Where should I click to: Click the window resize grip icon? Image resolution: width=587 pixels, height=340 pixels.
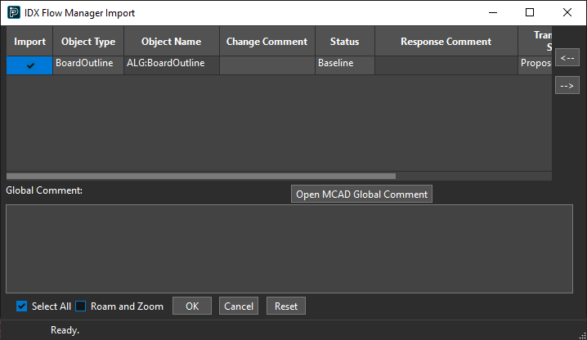click(583, 336)
